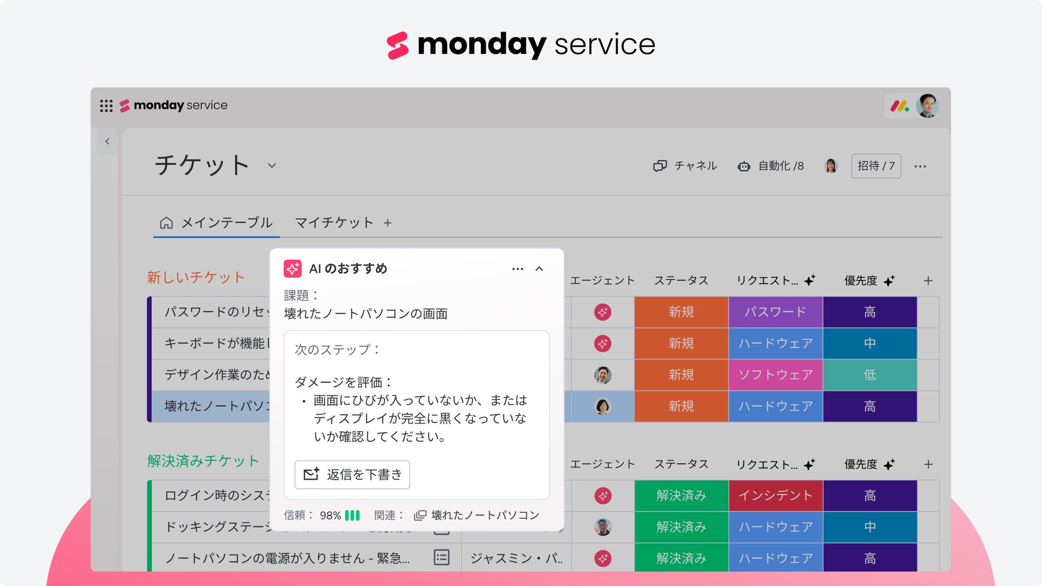The height and width of the screenshot is (586, 1042).
Task: Open the user profile avatar at top right
Action: tap(927, 106)
